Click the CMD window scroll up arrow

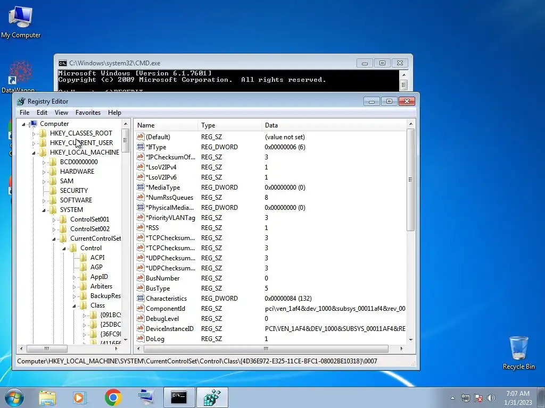click(403, 74)
